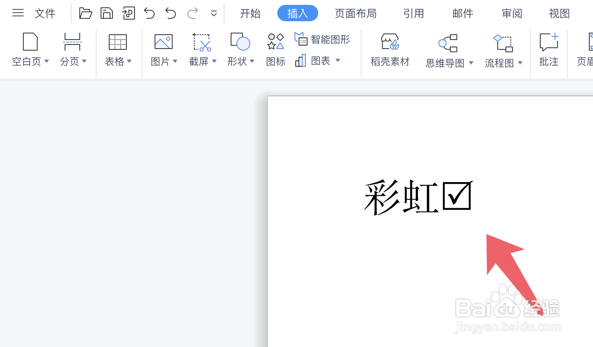Click the export to PDF icon
This screenshot has height=347, width=593.
[128, 13]
